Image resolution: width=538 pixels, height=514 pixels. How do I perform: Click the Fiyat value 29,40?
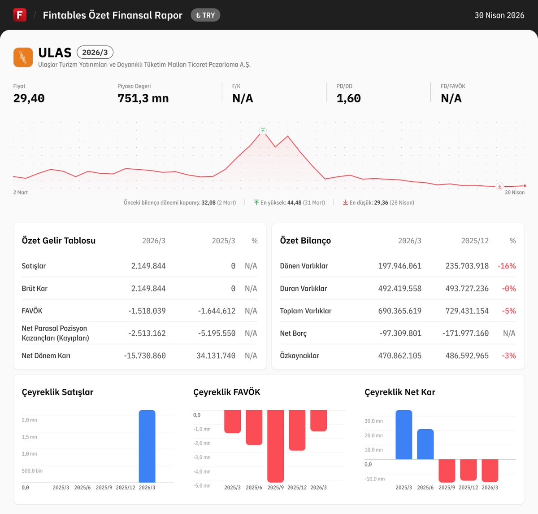coord(29,98)
